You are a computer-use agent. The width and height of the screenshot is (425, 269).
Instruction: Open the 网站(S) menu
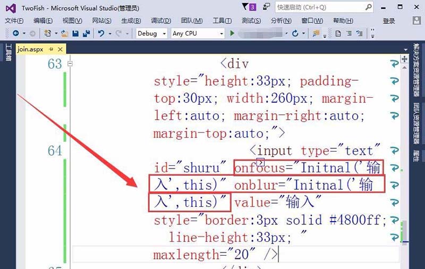101,21
